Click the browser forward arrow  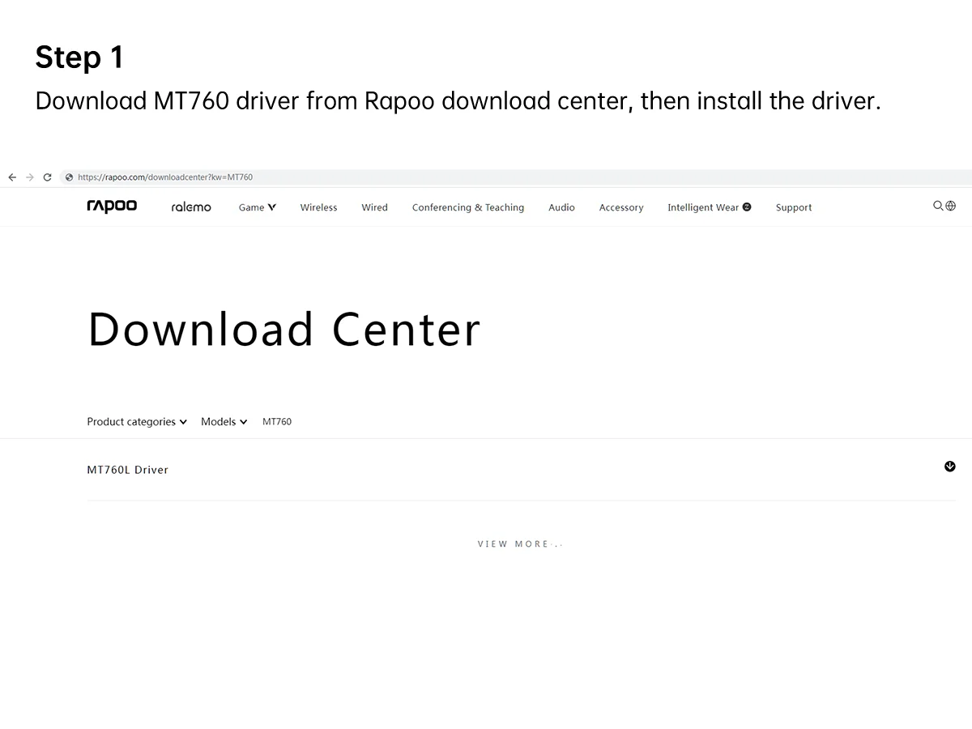tap(30, 177)
